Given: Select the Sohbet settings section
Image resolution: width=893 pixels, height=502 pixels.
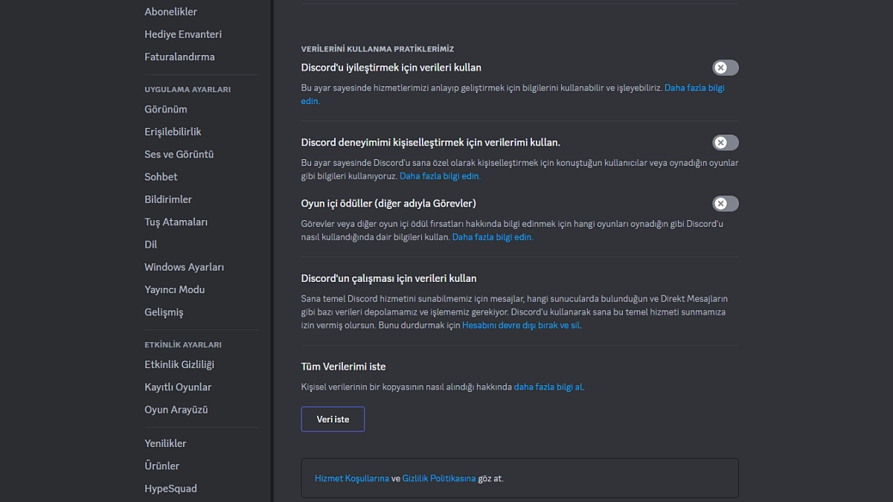Looking at the screenshot, I should [161, 176].
